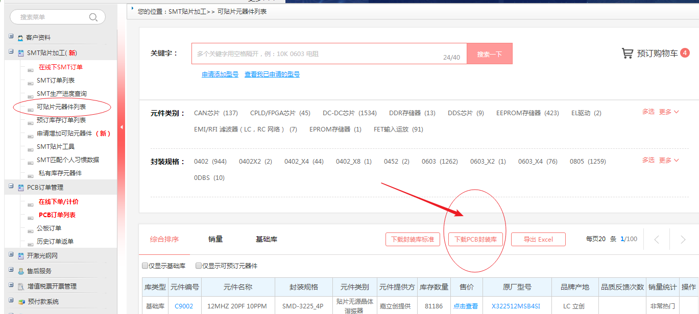Click the 售后服务 sidebar icon

coord(21,271)
